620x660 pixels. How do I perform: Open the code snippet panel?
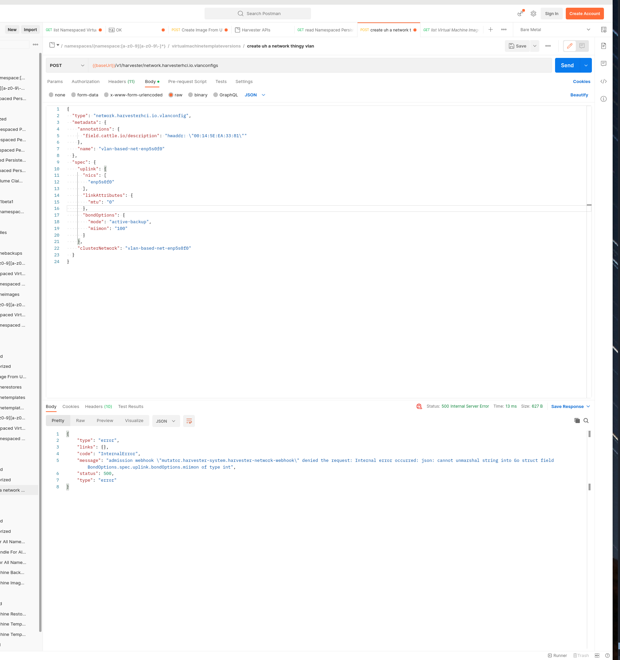click(x=604, y=81)
